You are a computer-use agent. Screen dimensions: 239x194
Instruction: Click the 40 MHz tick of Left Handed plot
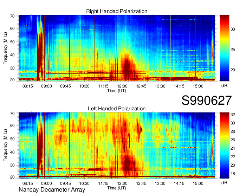pyautogui.click(x=13, y=152)
